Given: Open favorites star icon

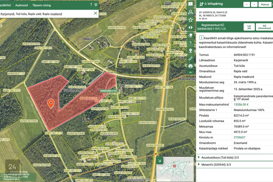Looking at the screenshot, I should [191, 20].
